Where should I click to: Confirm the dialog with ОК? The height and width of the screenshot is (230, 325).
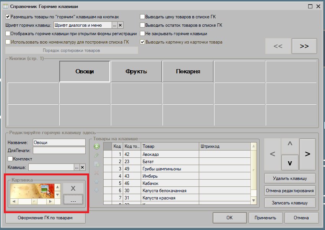point(230,218)
